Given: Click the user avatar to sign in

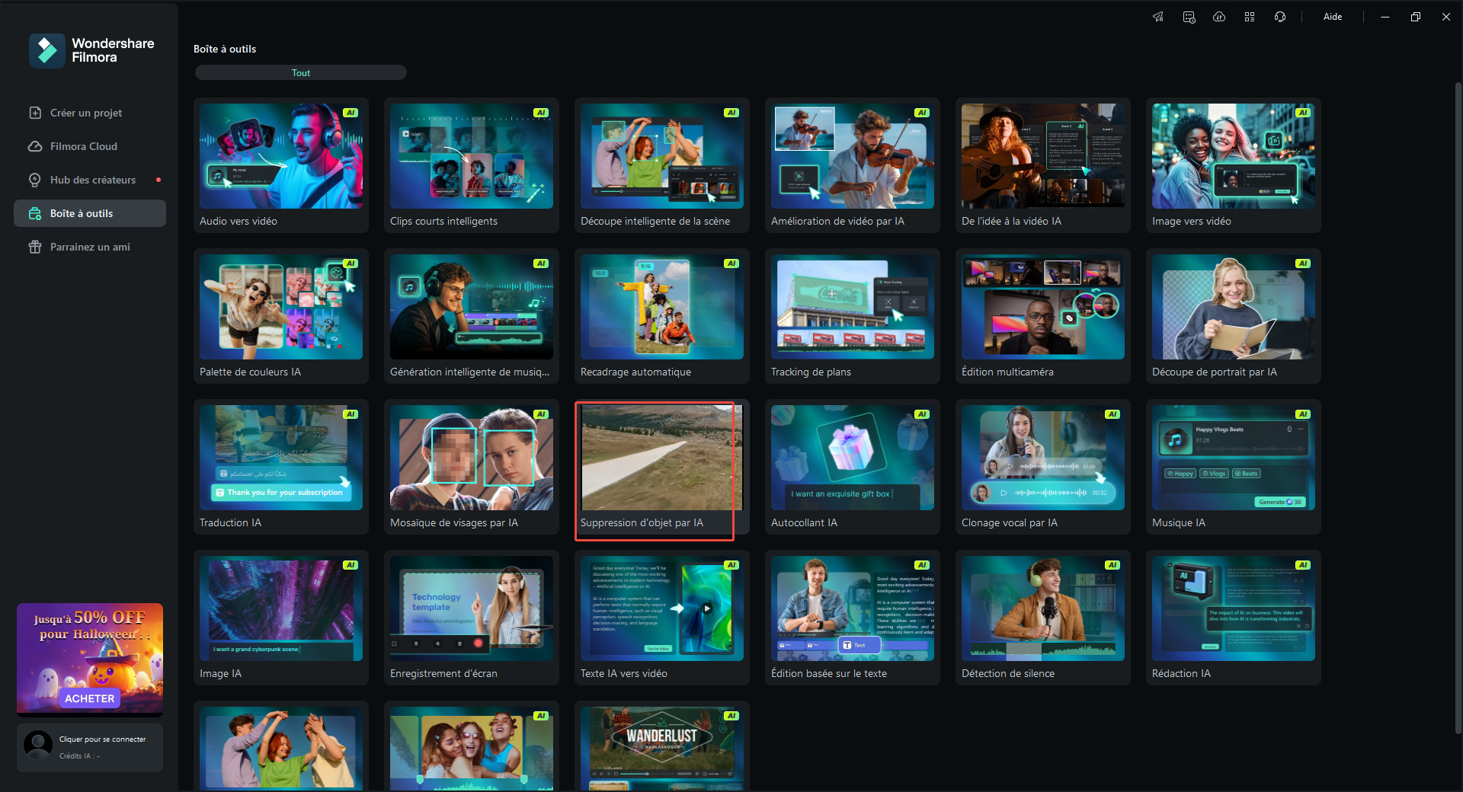Looking at the screenshot, I should point(38,745).
